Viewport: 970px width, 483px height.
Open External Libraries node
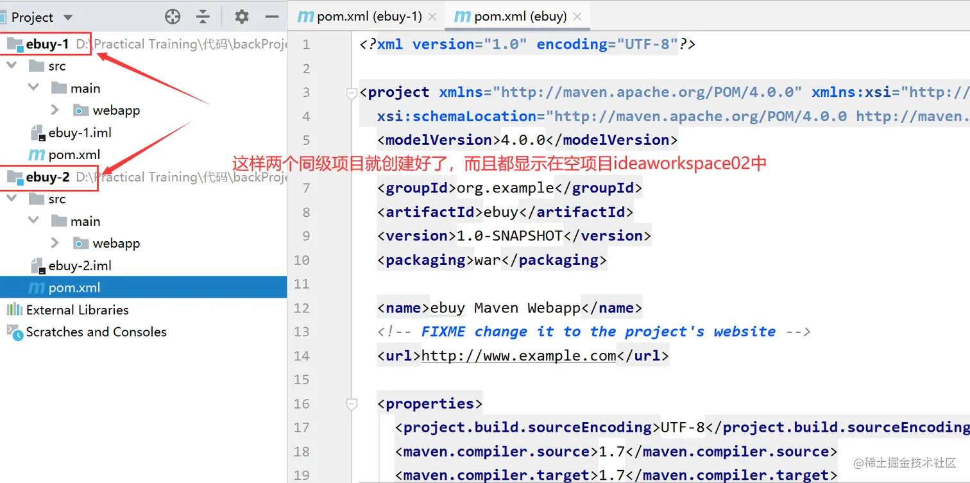coord(77,310)
